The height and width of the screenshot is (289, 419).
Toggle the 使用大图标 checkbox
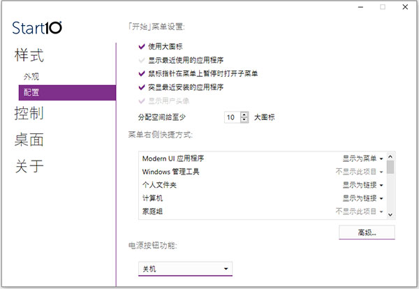(143, 46)
